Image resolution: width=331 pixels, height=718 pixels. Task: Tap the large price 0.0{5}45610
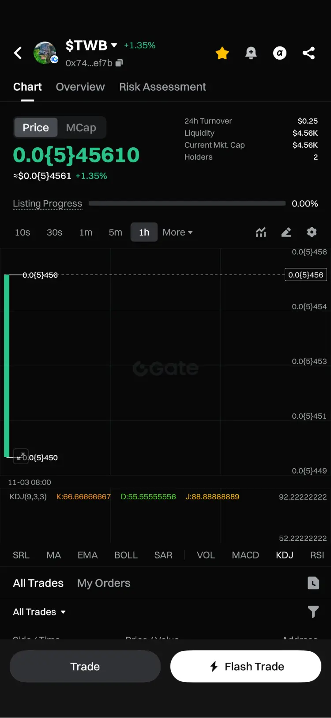pos(76,155)
